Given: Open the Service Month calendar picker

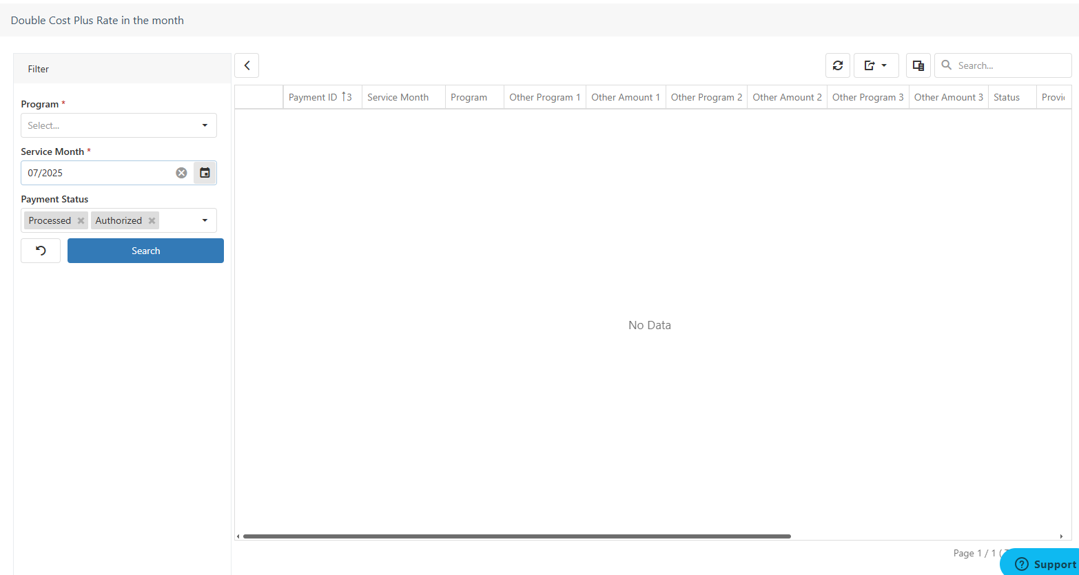Looking at the screenshot, I should [x=205, y=173].
